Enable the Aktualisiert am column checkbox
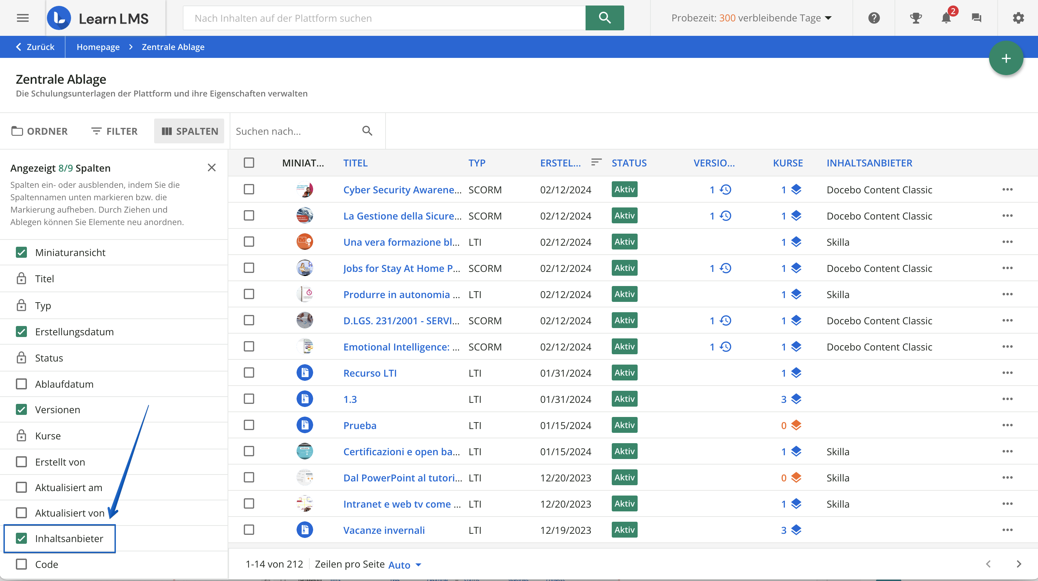This screenshot has height=581, width=1038. pos(21,487)
